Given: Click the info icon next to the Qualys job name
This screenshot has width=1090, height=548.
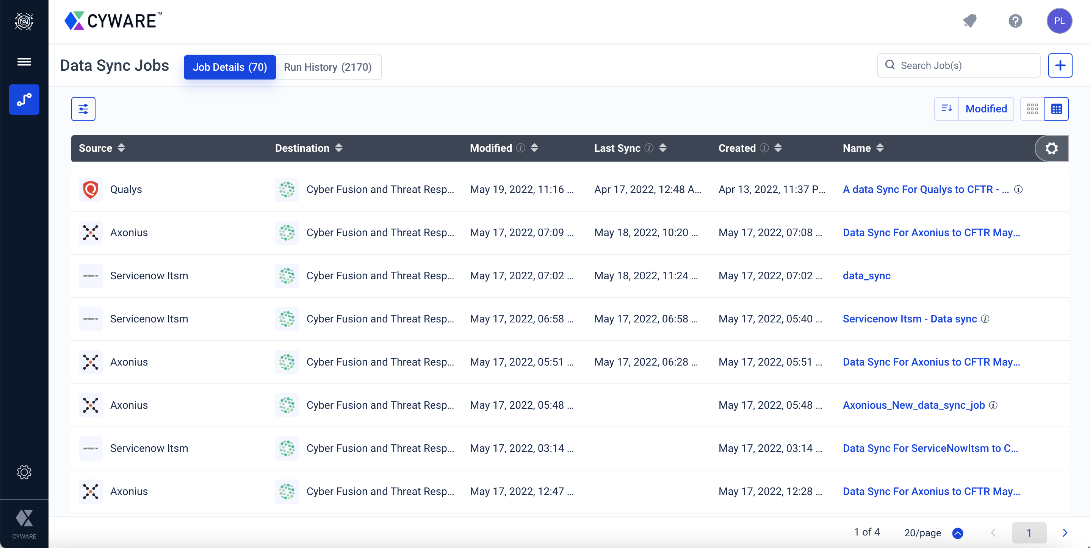Looking at the screenshot, I should (x=1018, y=190).
